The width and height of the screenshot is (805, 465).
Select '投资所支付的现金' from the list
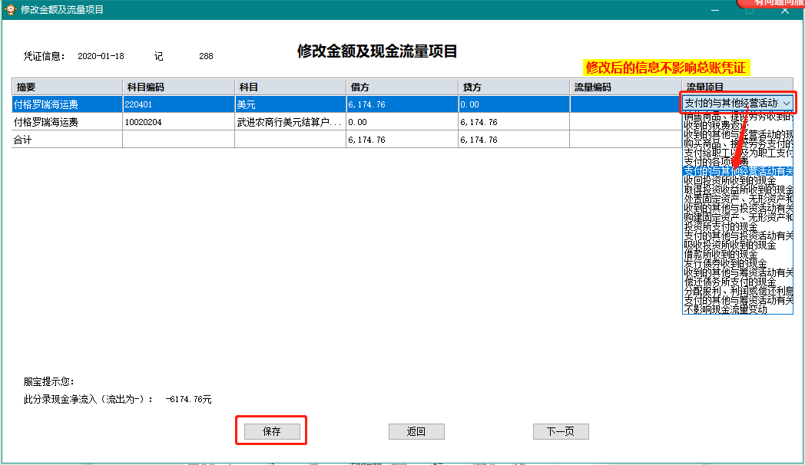(x=721, y=226)
